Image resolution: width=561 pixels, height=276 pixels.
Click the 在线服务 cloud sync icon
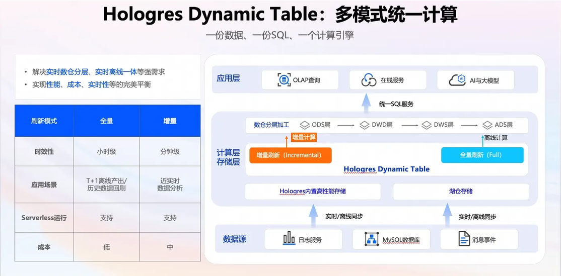[369, 80]
